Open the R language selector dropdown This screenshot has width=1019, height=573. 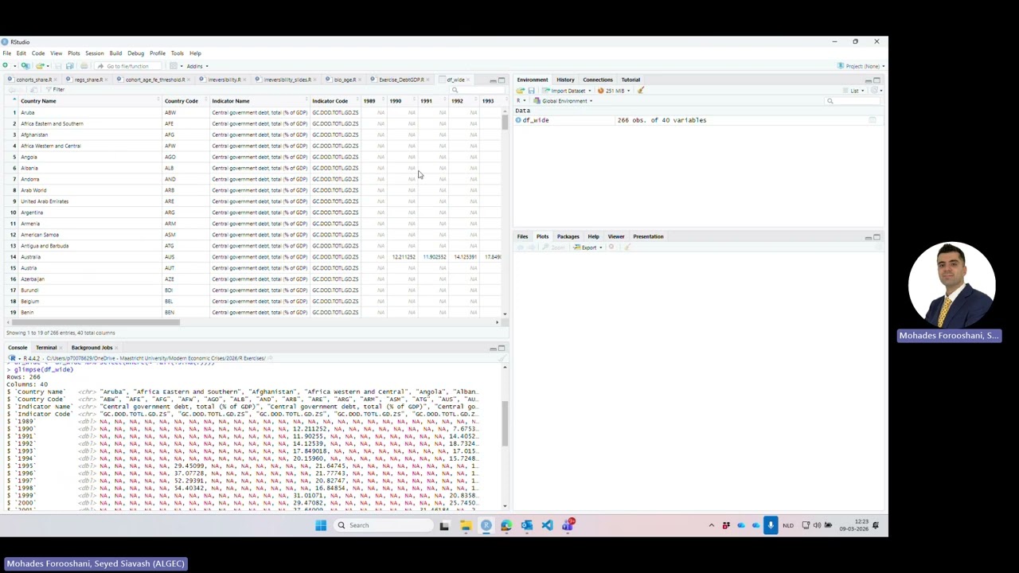click(x=521, y=101)
